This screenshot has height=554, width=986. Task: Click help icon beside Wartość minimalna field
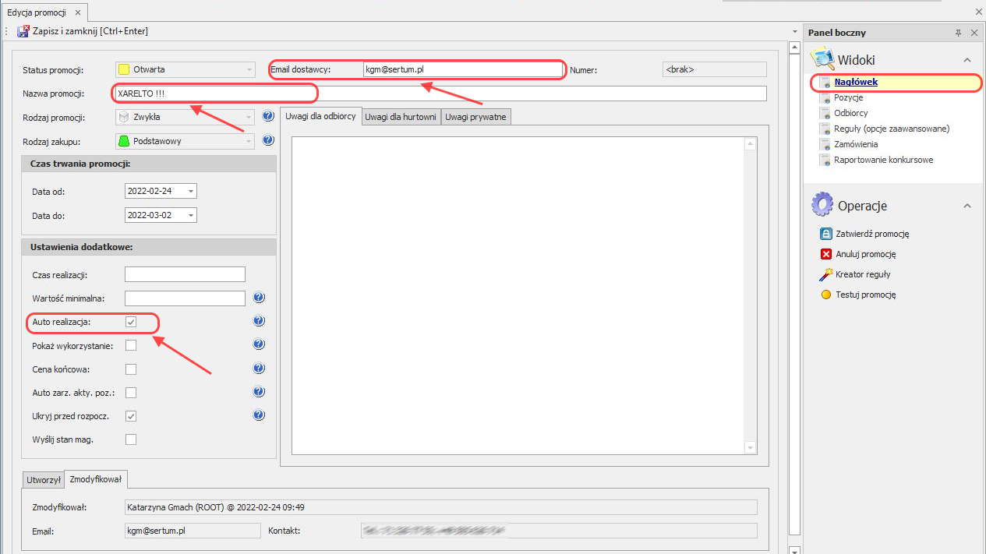(260, 298)
